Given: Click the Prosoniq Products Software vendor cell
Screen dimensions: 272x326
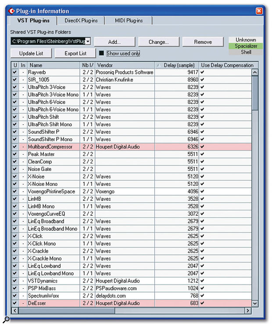Looking at the screenshot, I should (125, 72).
